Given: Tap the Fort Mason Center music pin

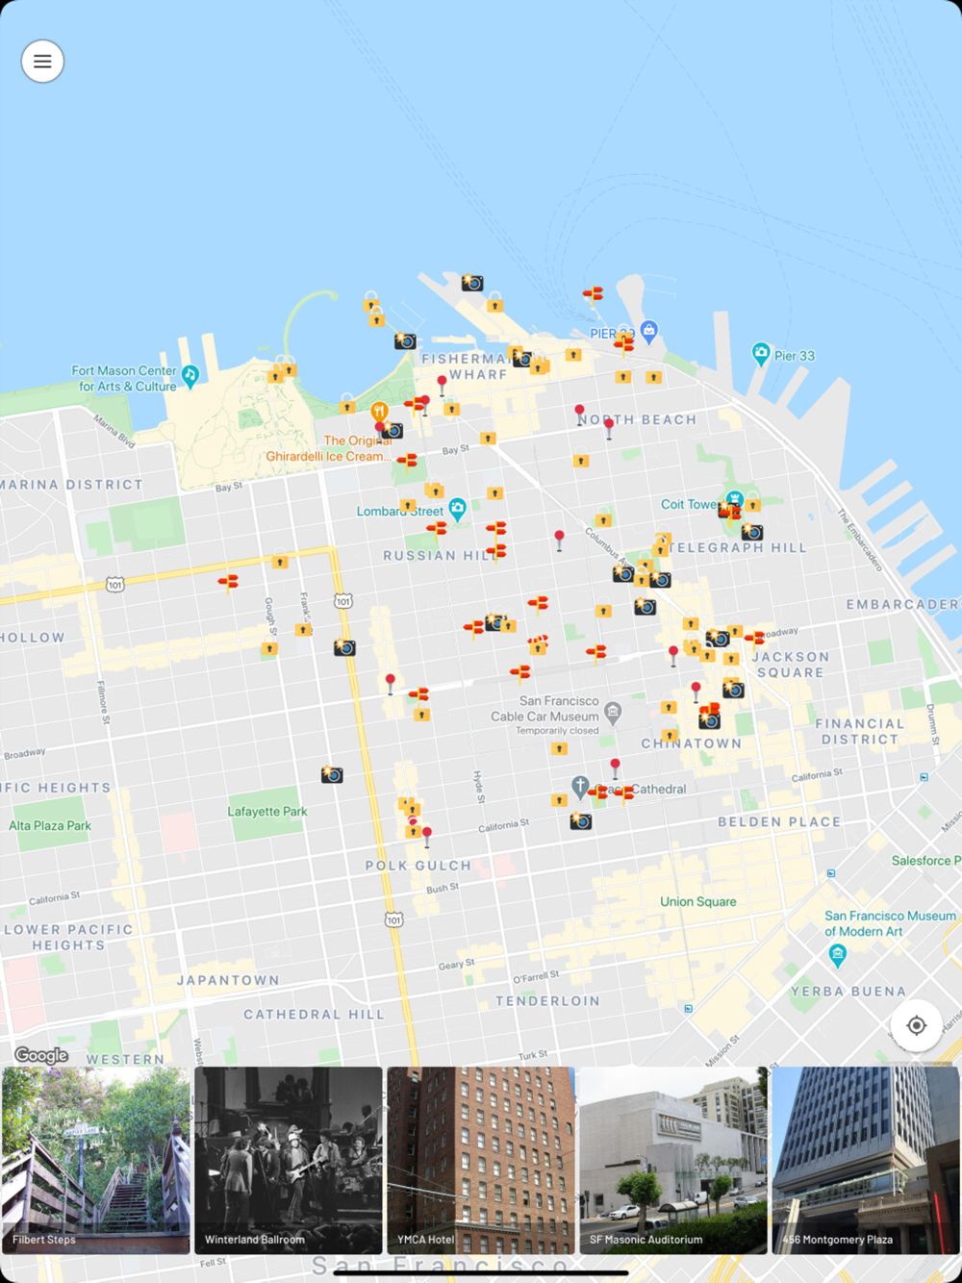Looking at the screenshot, I should [x=190, y=375].
